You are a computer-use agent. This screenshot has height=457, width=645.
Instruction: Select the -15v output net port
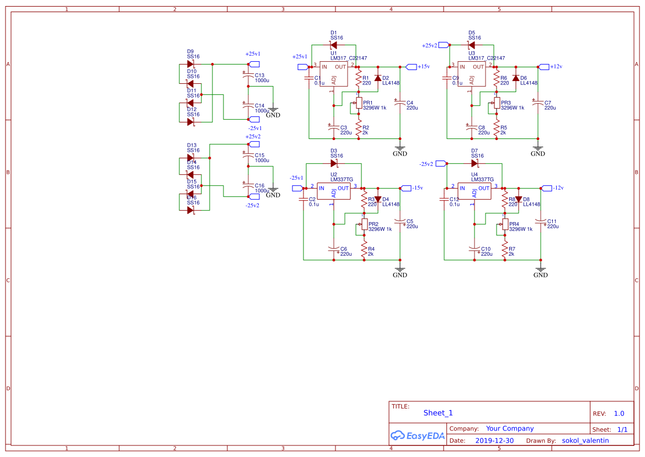pyautogui.click(x=406, y=188)
